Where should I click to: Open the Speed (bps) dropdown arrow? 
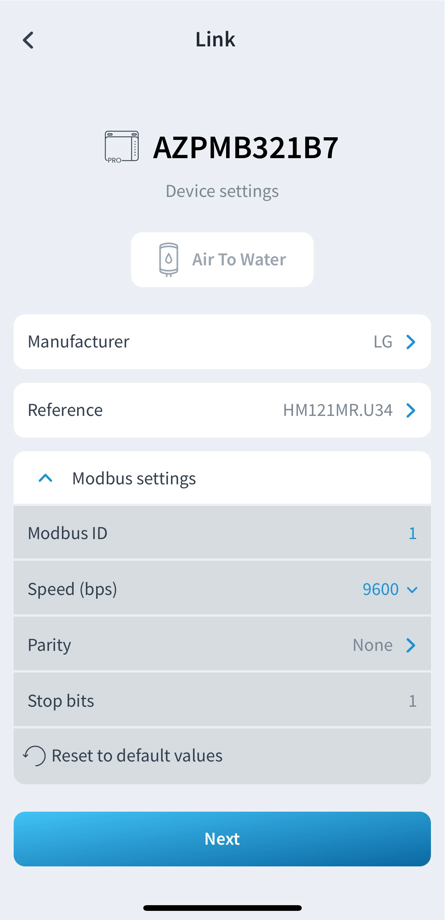[x=412, y=590]
